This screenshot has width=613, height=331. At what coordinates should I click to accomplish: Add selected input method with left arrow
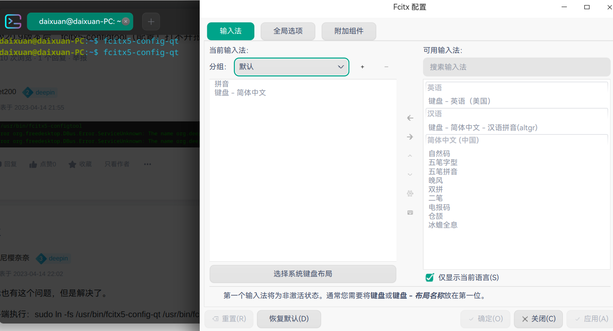[x=410, y=118]
